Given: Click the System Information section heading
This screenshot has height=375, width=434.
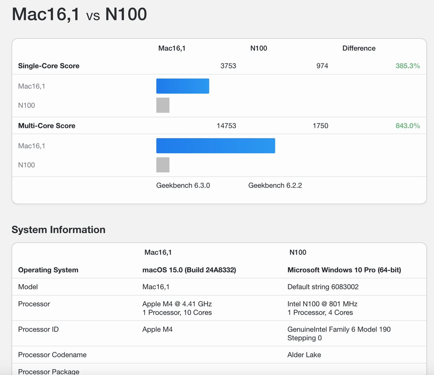Looking at the screenshot, I should tap(59, 230).
